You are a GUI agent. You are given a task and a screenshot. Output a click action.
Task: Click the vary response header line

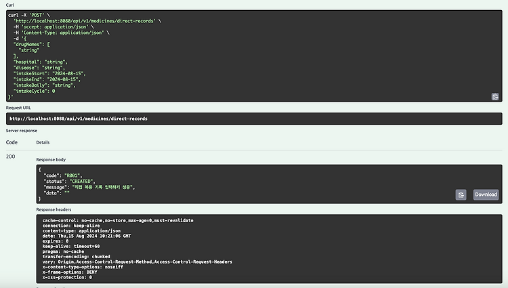(x=137, y=262)
